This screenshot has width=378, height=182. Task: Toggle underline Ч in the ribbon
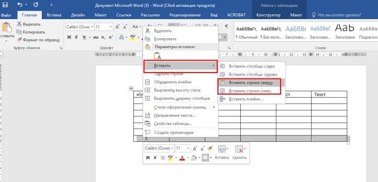(x=84, y=37)
